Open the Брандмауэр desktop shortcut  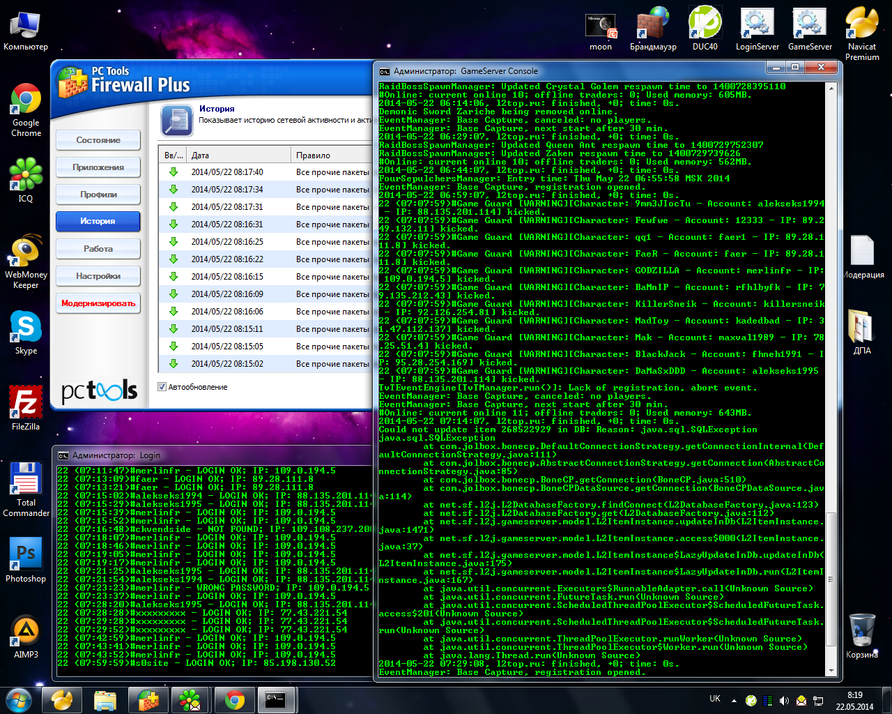[653, 29]
